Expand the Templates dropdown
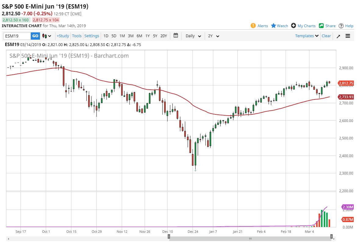Image resolution: width=357 pixels, height=245 pixels. pos(305,36)
